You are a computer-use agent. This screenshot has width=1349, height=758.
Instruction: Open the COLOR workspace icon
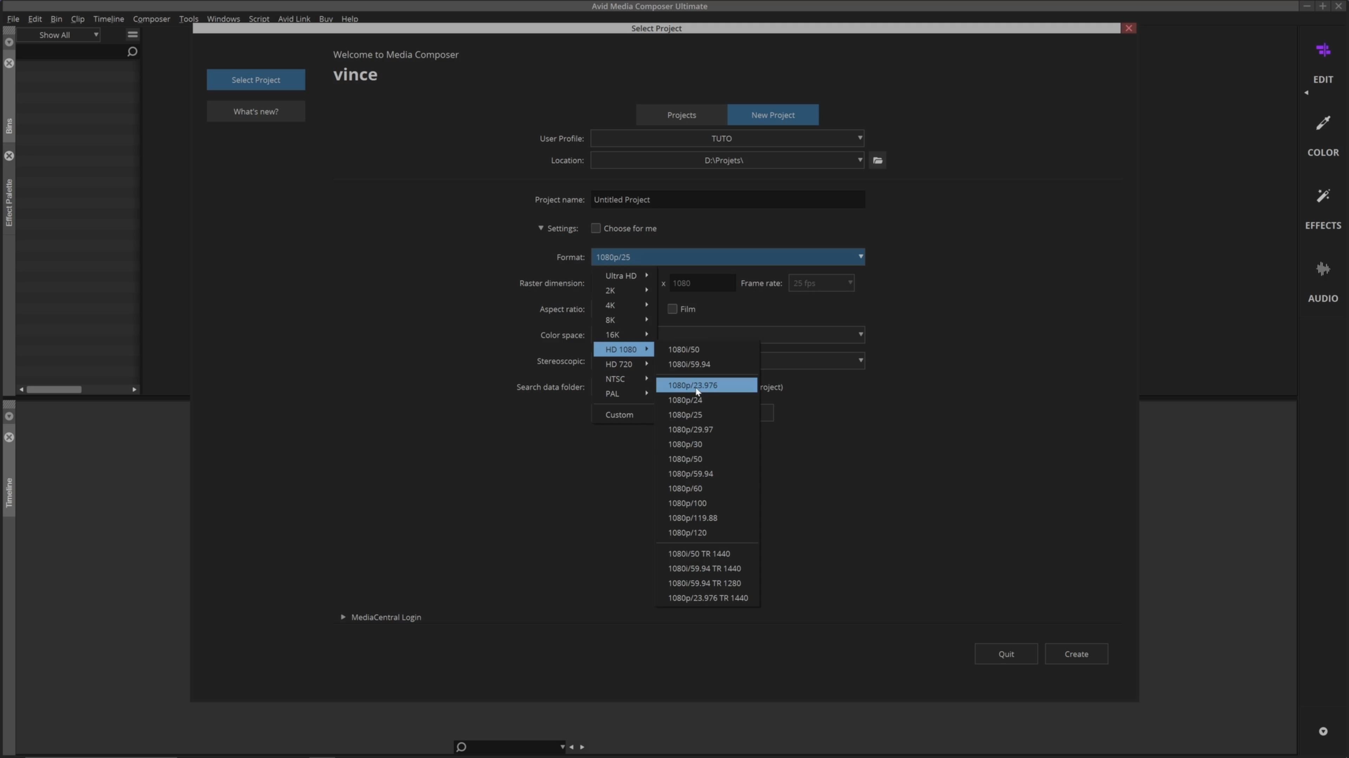tap(1323, 124)
